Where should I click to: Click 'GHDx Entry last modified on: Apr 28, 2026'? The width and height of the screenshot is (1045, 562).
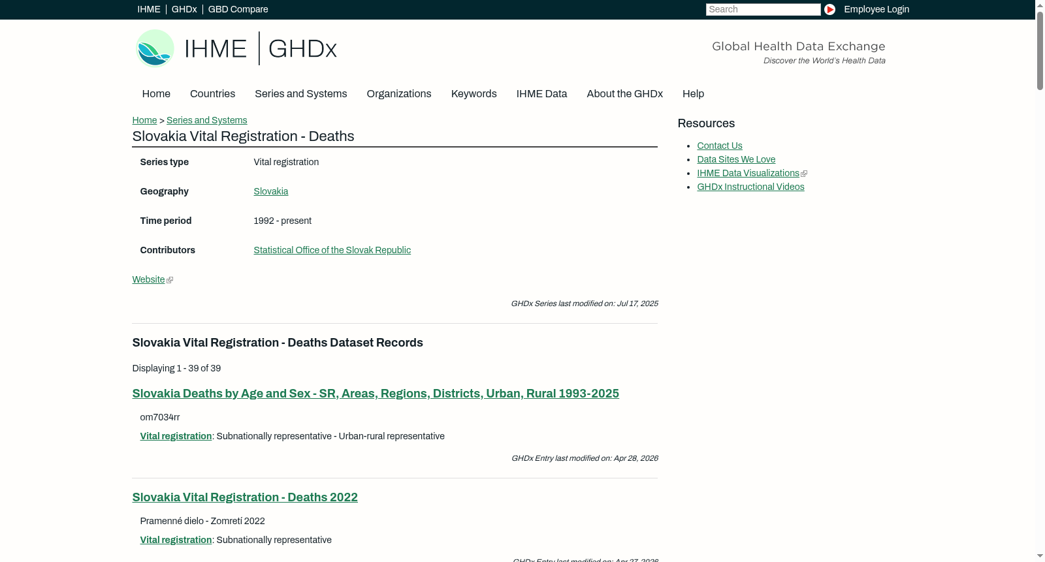coord(585,458)
